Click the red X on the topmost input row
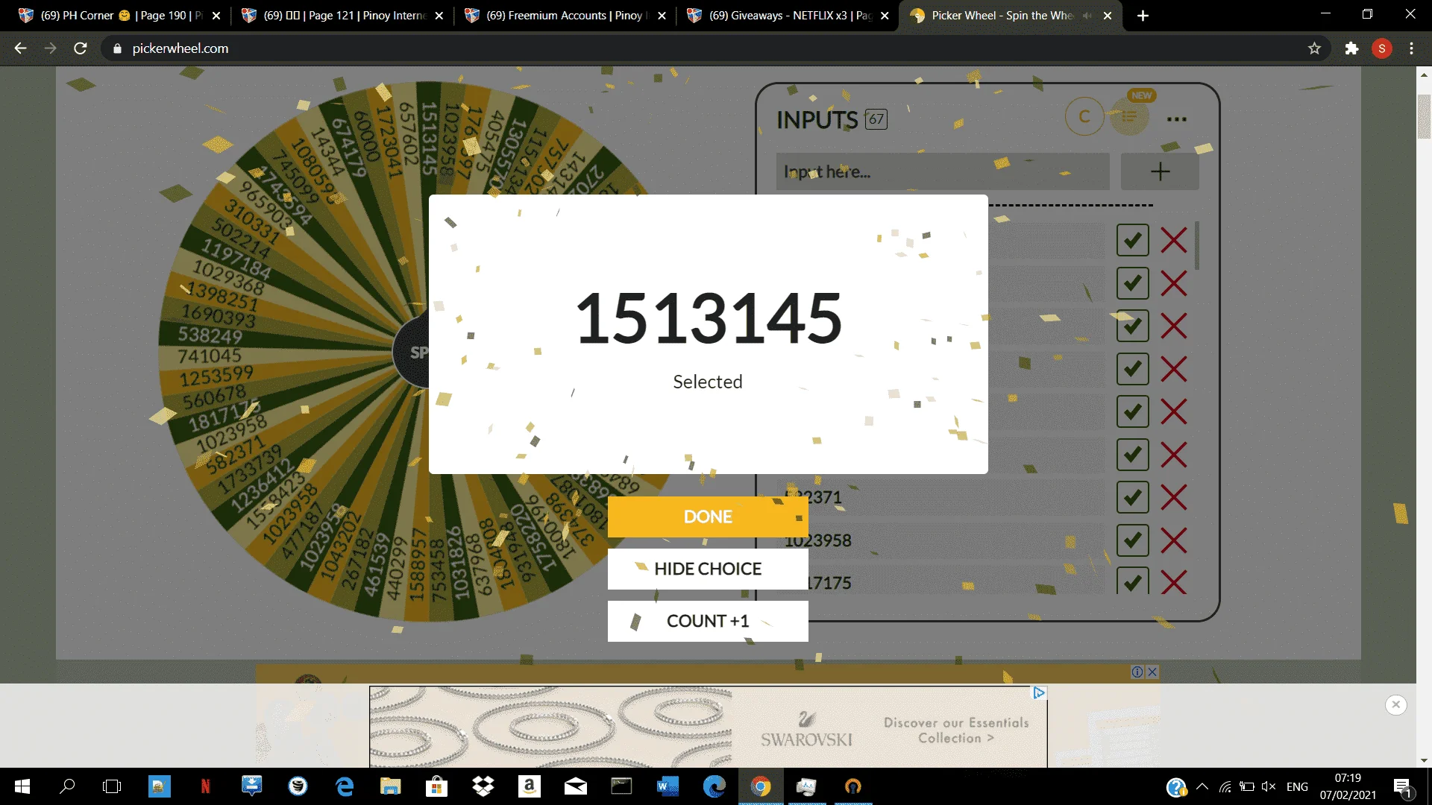Image resolution: width=1432 pixels, height=805 pixels. click(x=1174, y=240)
